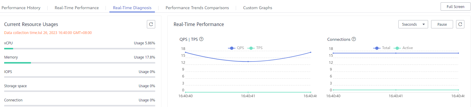Open the QPS | TPS help tooltip icon

(x=201, y=39)
